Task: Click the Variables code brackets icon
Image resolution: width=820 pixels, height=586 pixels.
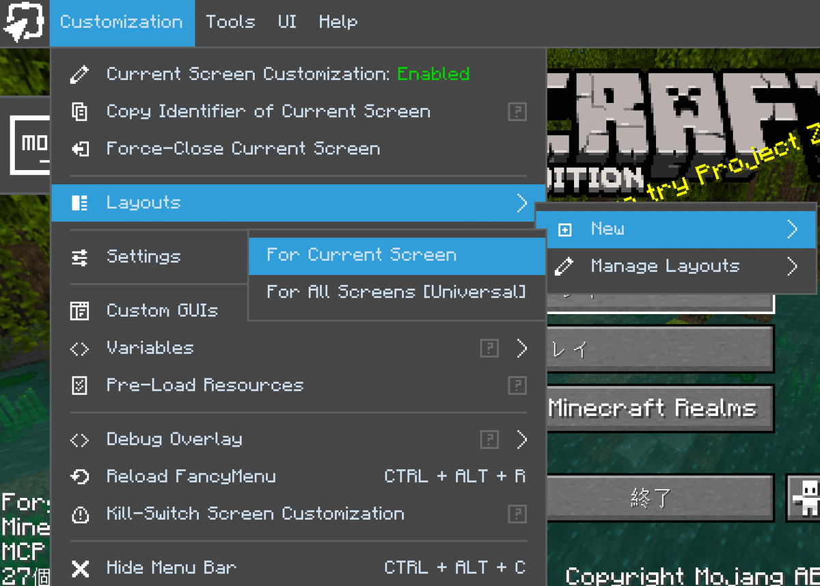Action: click(x=80, y=348)
